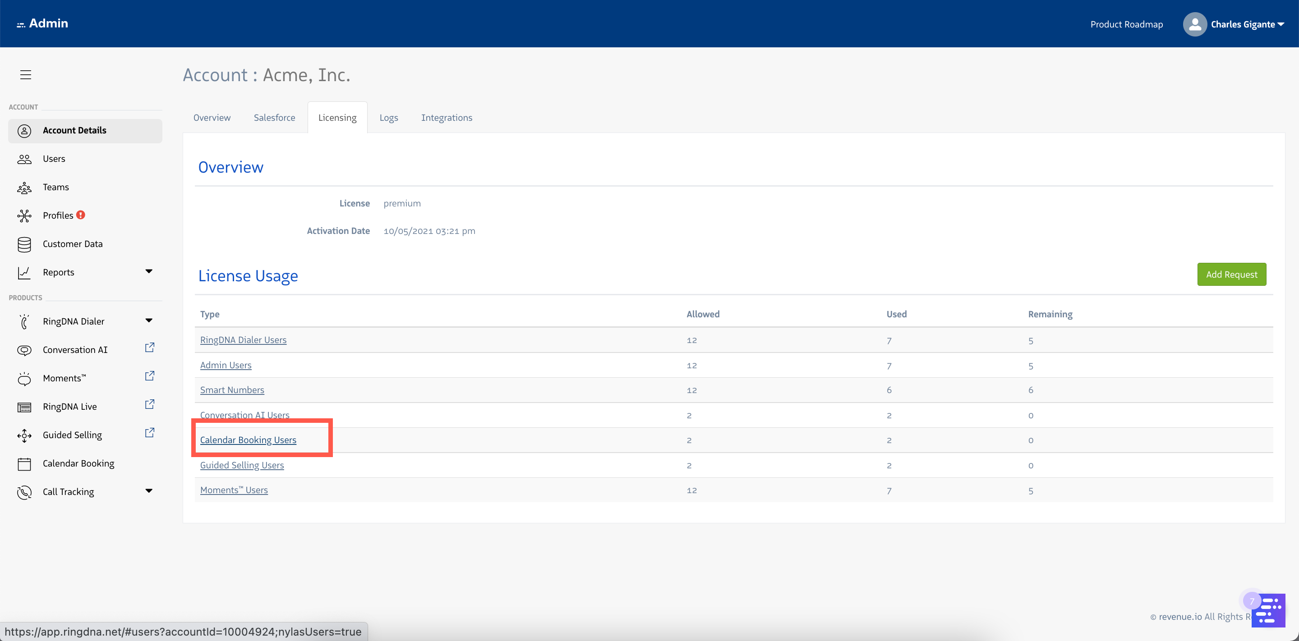
Task: Open Charles Gigante user dropdown
Action: [x=1247, y=24]
